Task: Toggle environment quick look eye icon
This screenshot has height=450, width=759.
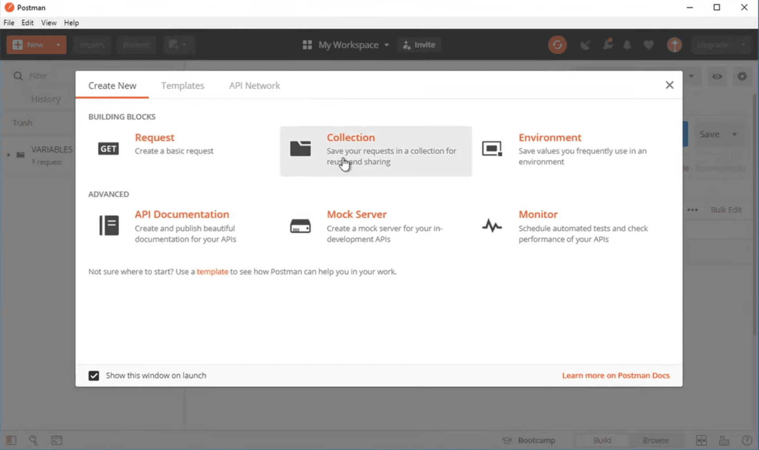Action: pos(717,76)
